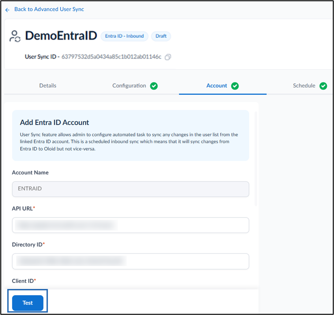Click the Draft status badge
334x315 pixels.
(161, 36)
